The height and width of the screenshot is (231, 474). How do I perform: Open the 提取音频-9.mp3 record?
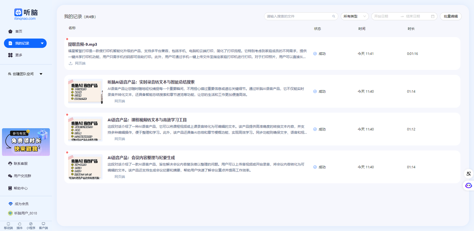click(x=83, y=44)
